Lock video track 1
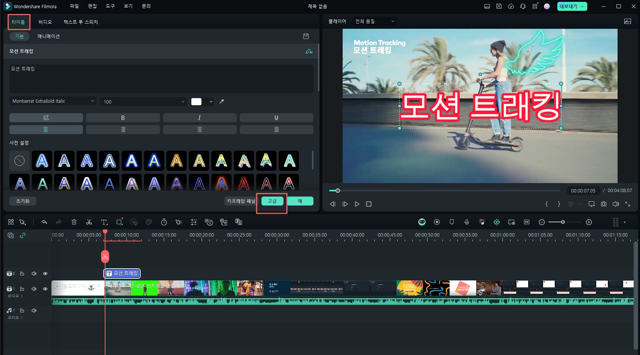This screenshot has width=640, height=355. (x=22, y=289)
